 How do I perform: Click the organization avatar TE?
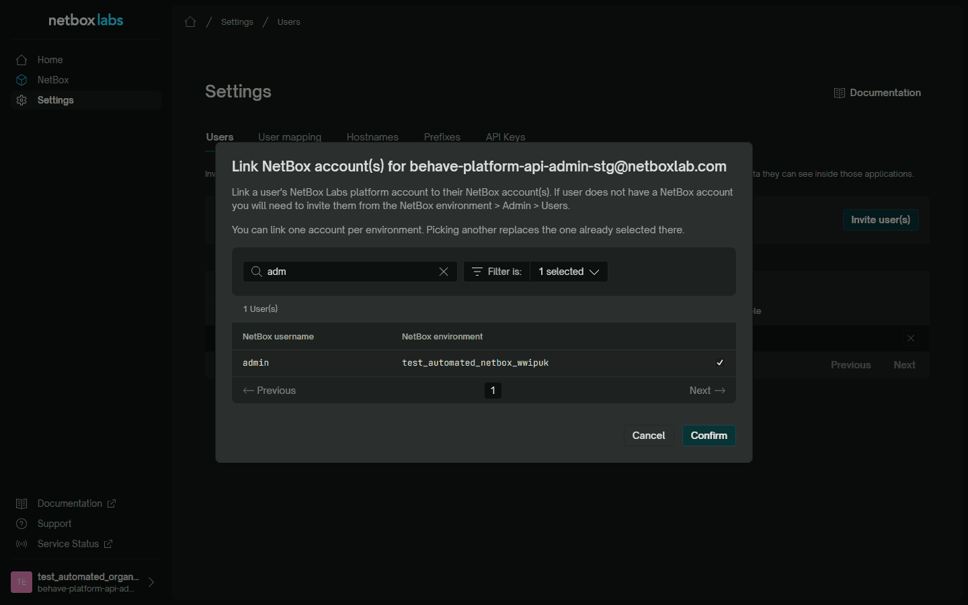click(22, 582)
